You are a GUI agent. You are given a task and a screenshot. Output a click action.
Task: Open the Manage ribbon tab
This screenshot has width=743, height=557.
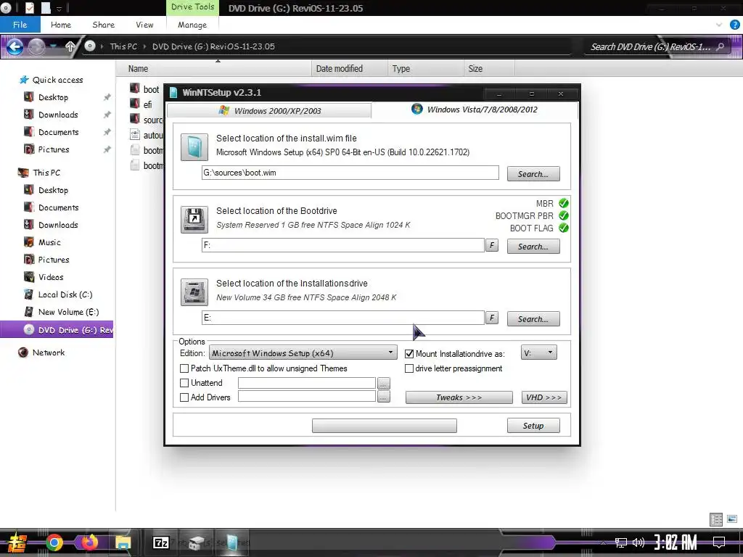pyautogui.click(x=192, y=25)
